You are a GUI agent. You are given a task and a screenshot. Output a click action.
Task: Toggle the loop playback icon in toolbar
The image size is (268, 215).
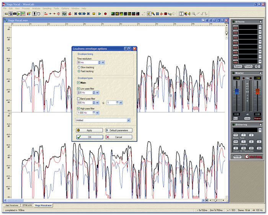point(64,14)
